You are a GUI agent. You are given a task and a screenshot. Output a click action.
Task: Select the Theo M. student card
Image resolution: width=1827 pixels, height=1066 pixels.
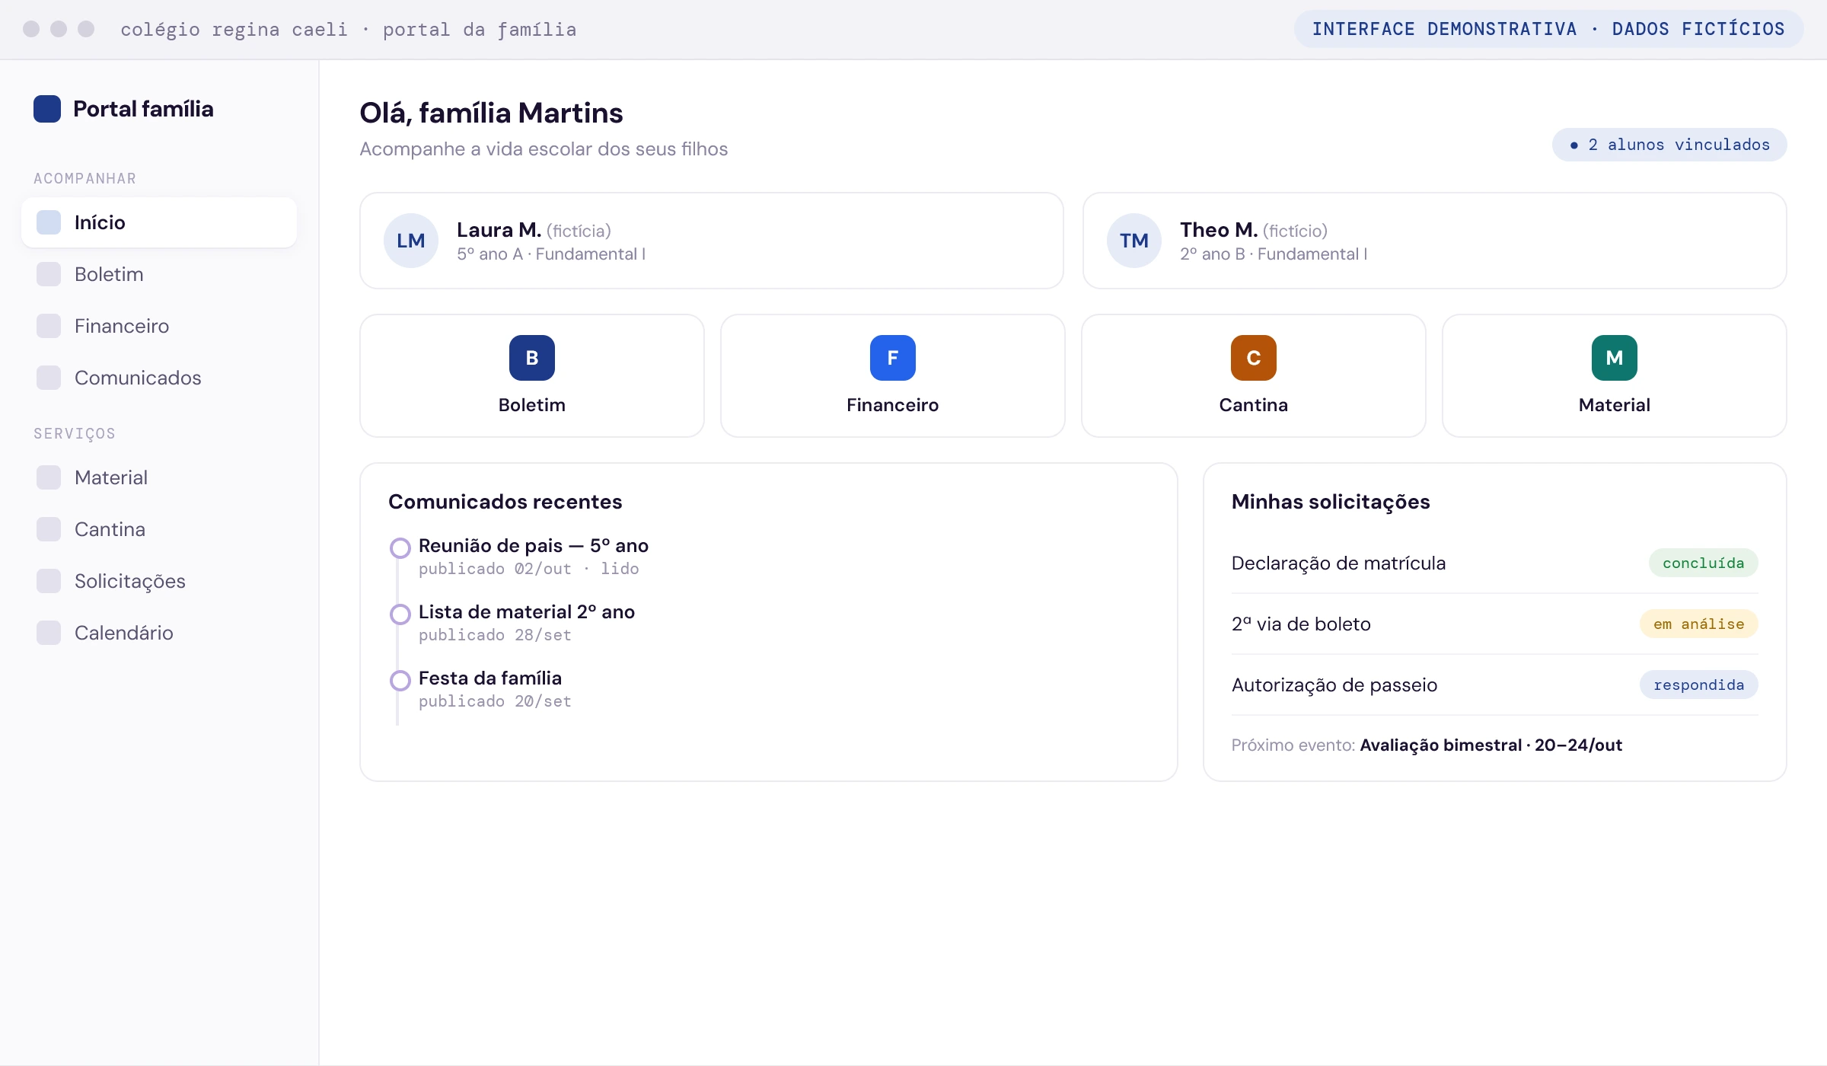[1435, 241]
